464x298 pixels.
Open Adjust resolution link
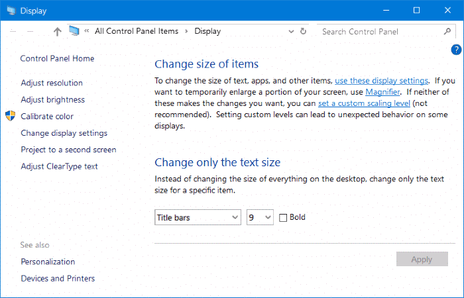52,83
